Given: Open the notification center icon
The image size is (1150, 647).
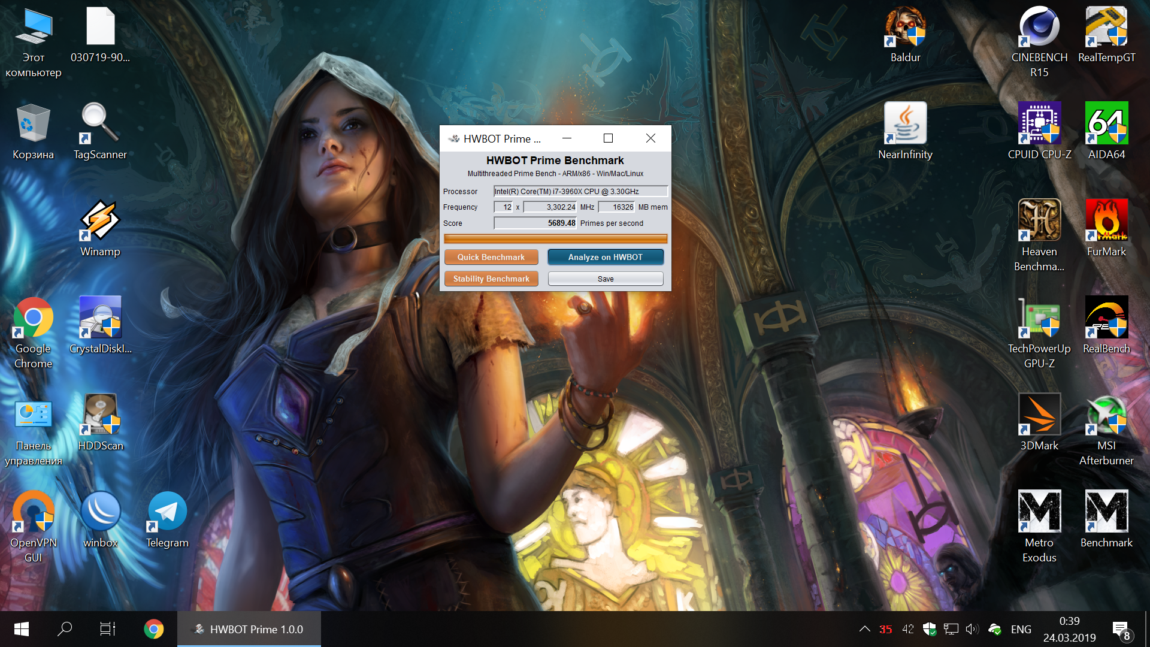Looking at the screenshot, I should pos(1121,630).
